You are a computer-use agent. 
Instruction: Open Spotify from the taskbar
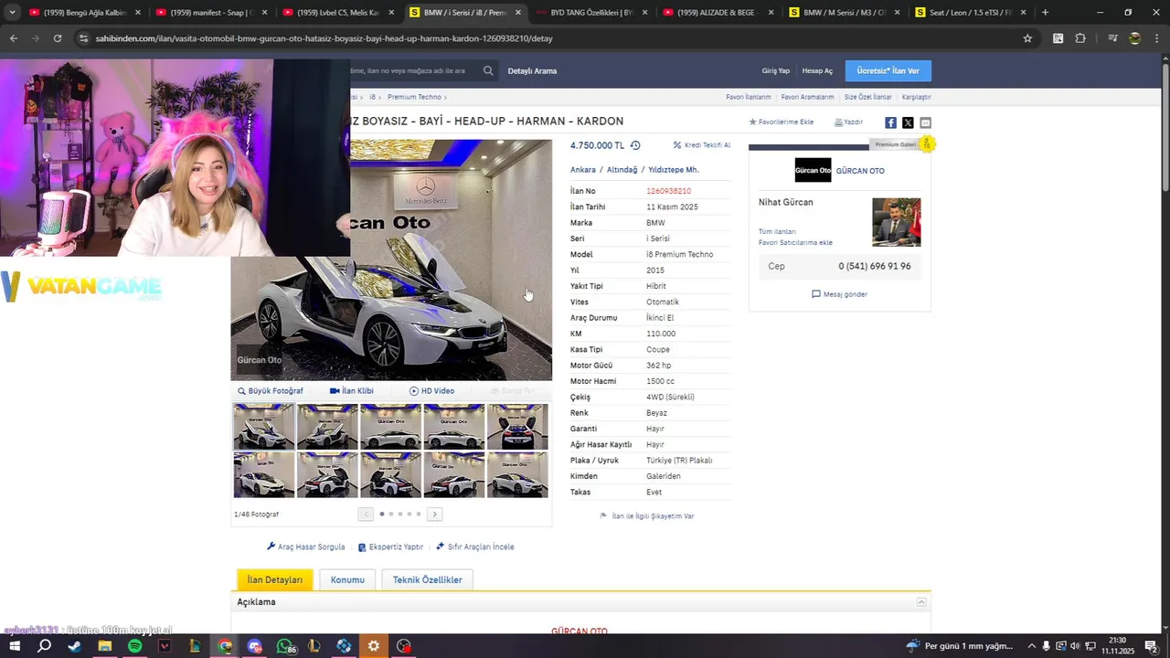(134, 646)
